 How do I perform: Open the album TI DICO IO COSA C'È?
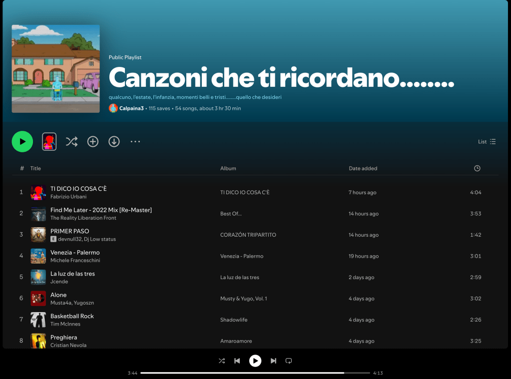tap(245, 192)
